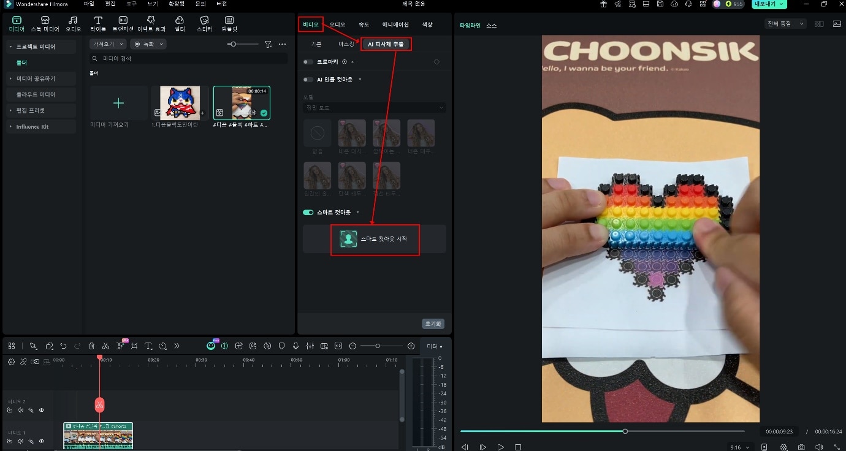Open the media panel three-dot more menu
The height and width of the screenshot is (451, 846).
[282, 44]
